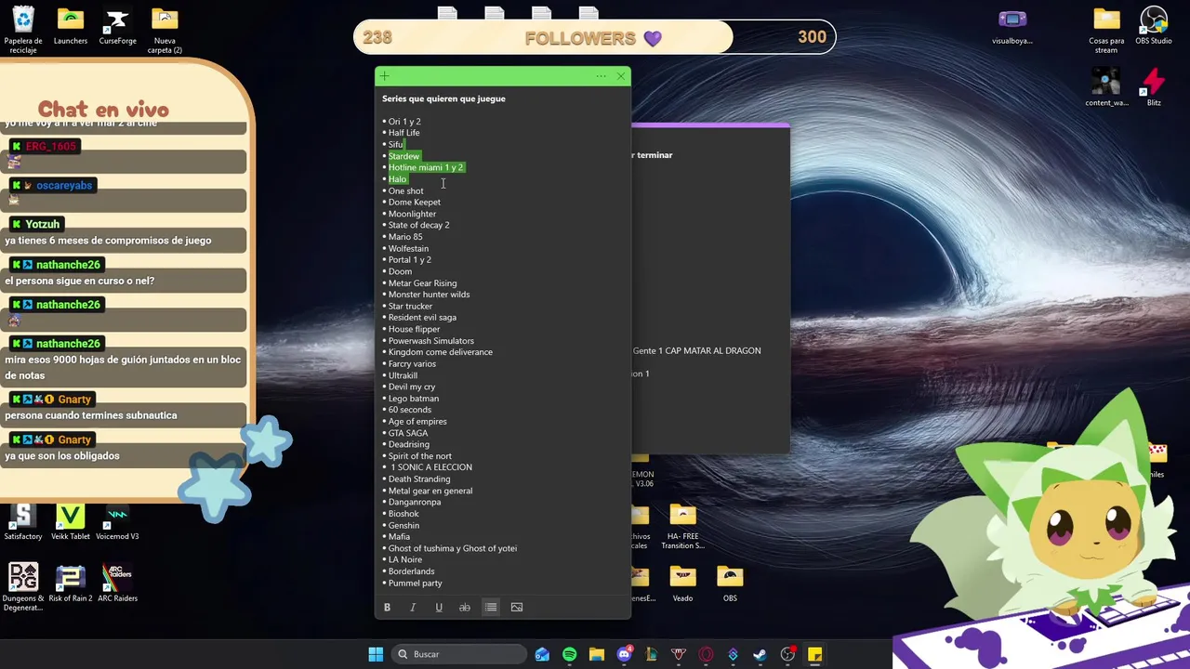Click chat message about 'compromisos de juego'
This screenshot has width=1190, height=669.
108,241
